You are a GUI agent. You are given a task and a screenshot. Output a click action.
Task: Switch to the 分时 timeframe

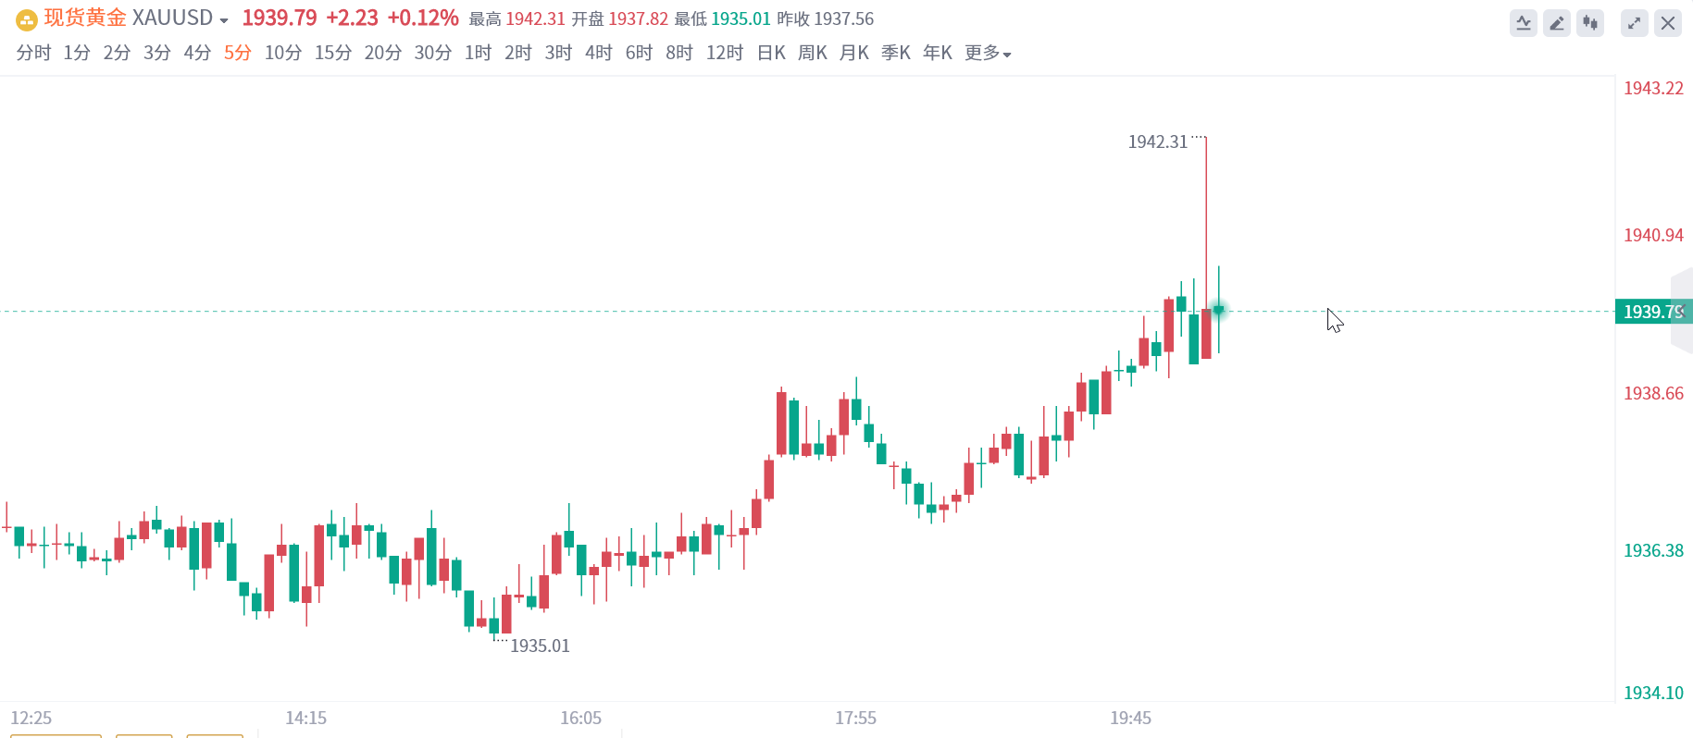[x=33, y=53]
